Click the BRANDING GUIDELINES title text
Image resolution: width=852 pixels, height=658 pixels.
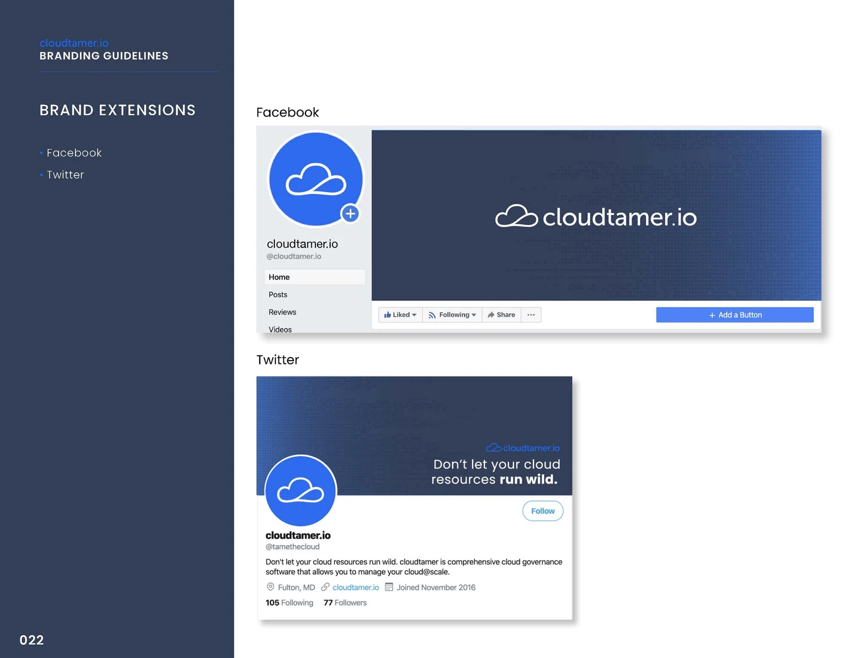(104, 56)
